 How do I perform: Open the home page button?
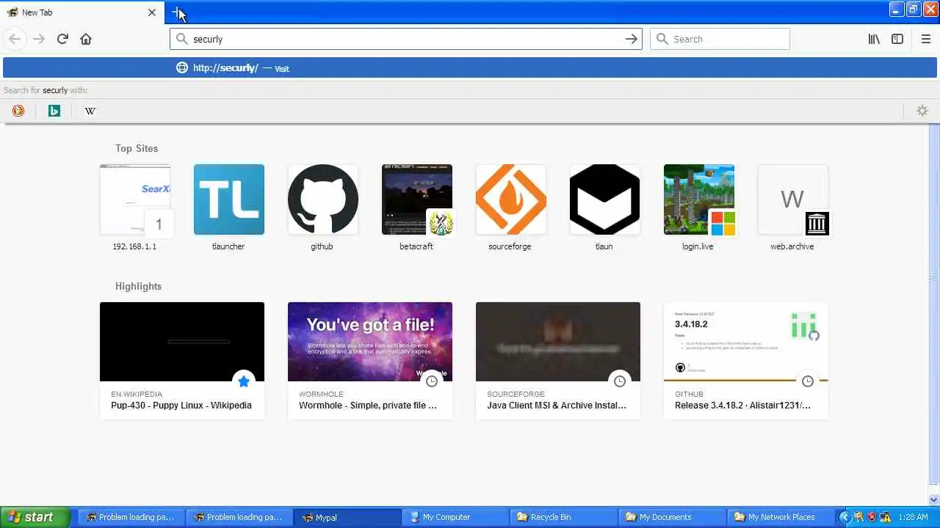pyautogui.click(x=86, y=39)
